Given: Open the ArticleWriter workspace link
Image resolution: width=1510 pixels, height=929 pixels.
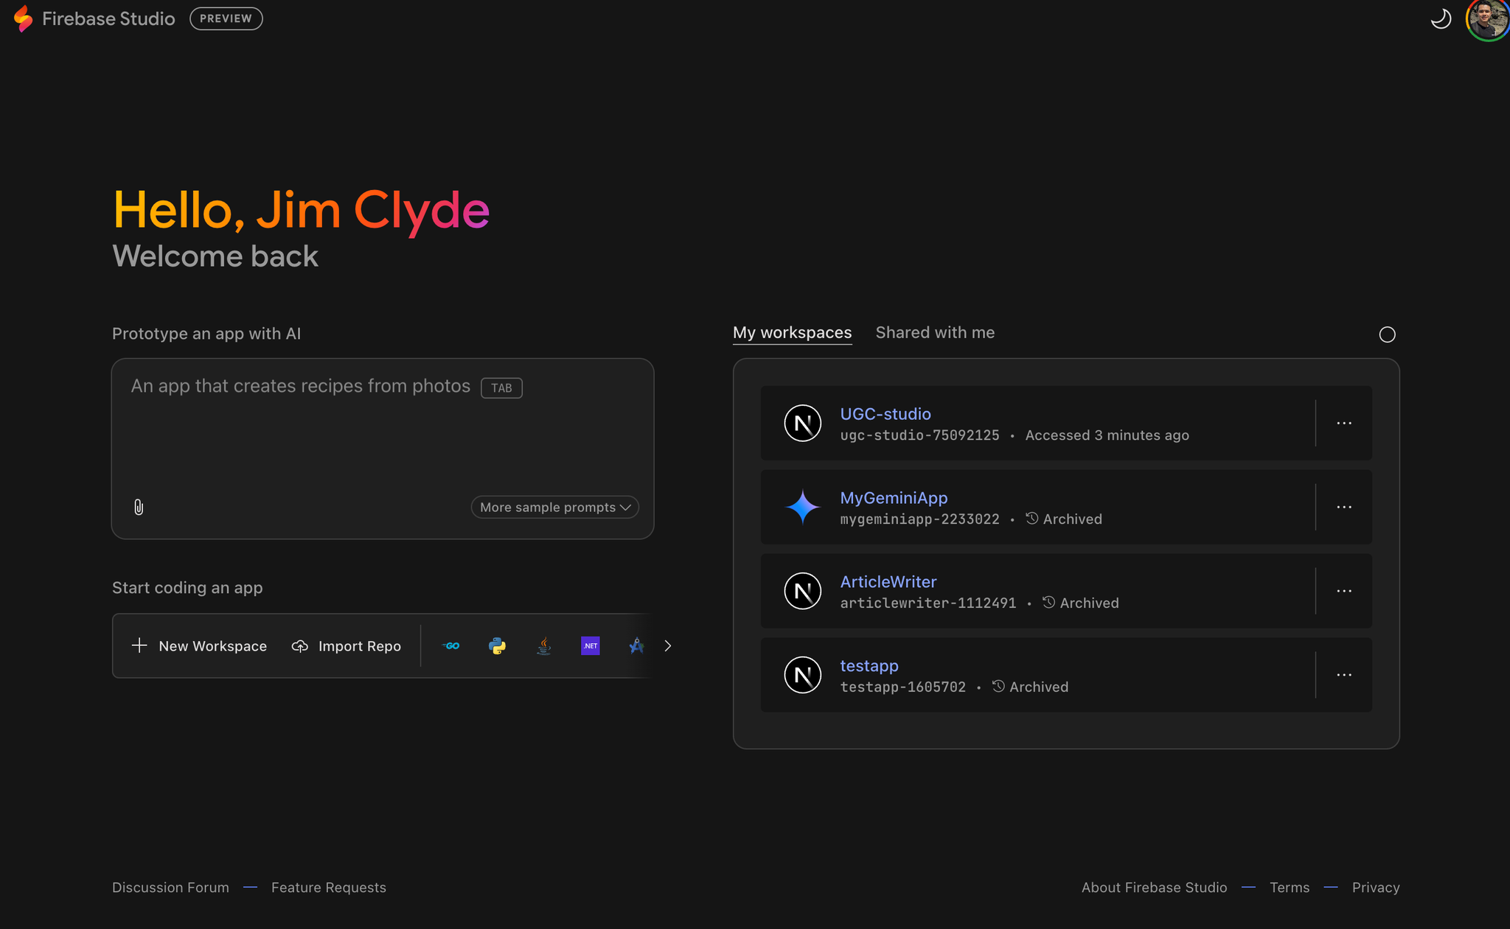Looking at the screenshot, I should tap(888, 582).
